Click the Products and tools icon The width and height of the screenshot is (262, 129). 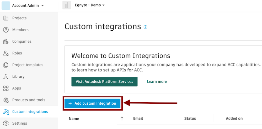click(x=6, y=100)
